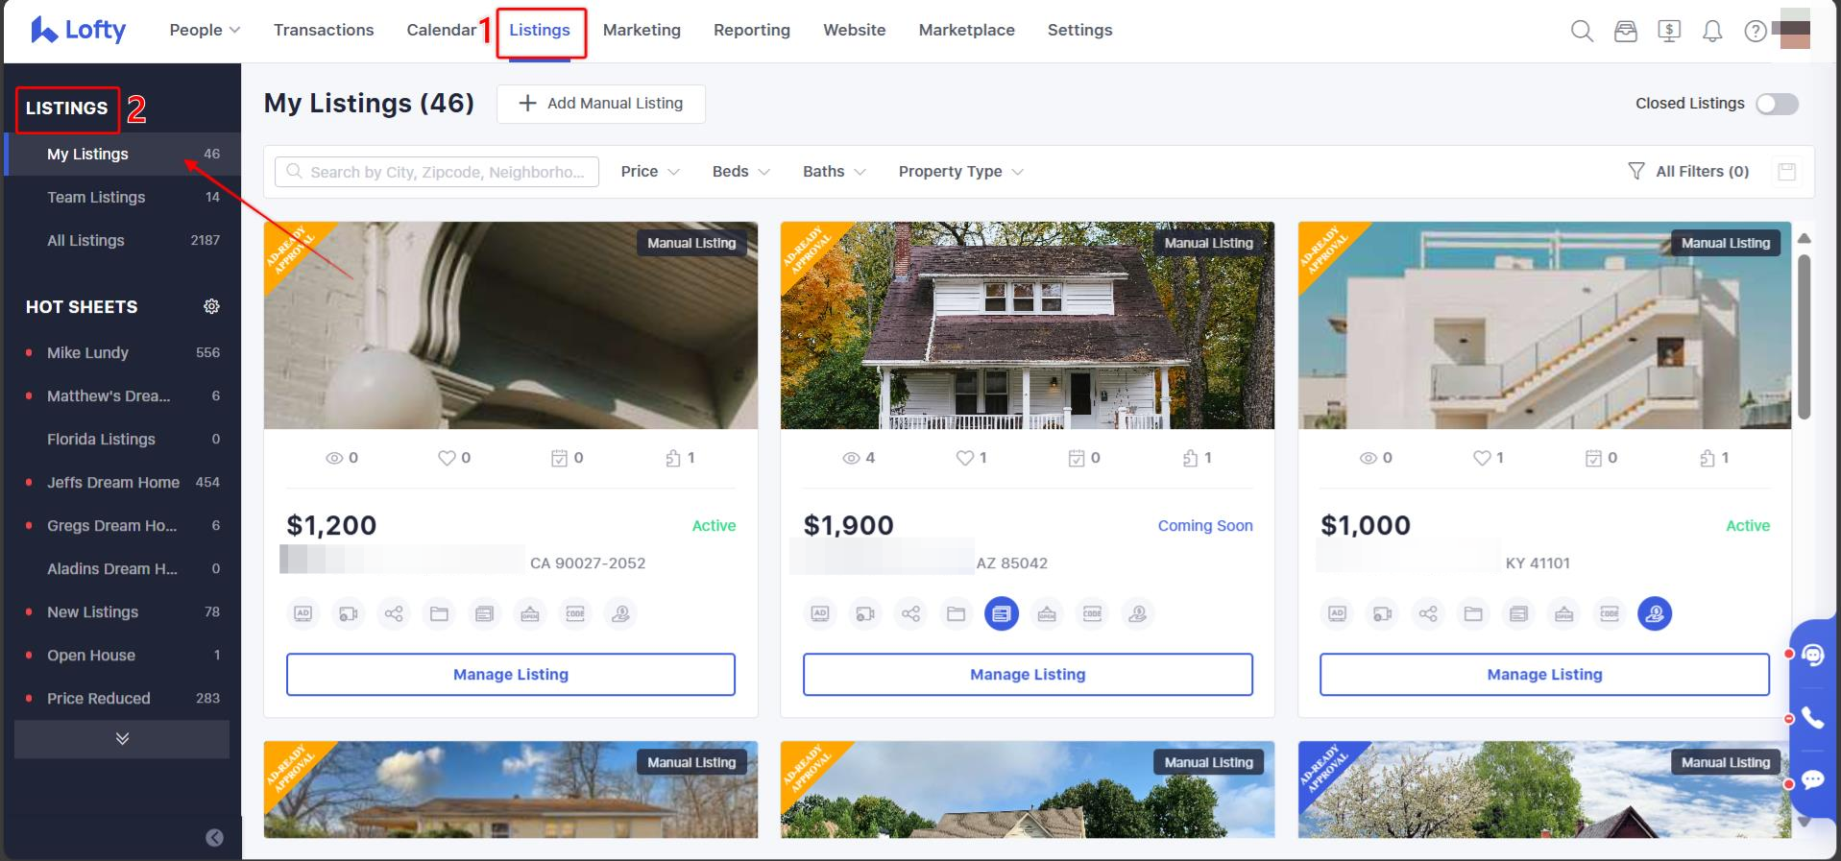Go to the Marketing tab
The image size is (1841, 861).
click(642, 31)
